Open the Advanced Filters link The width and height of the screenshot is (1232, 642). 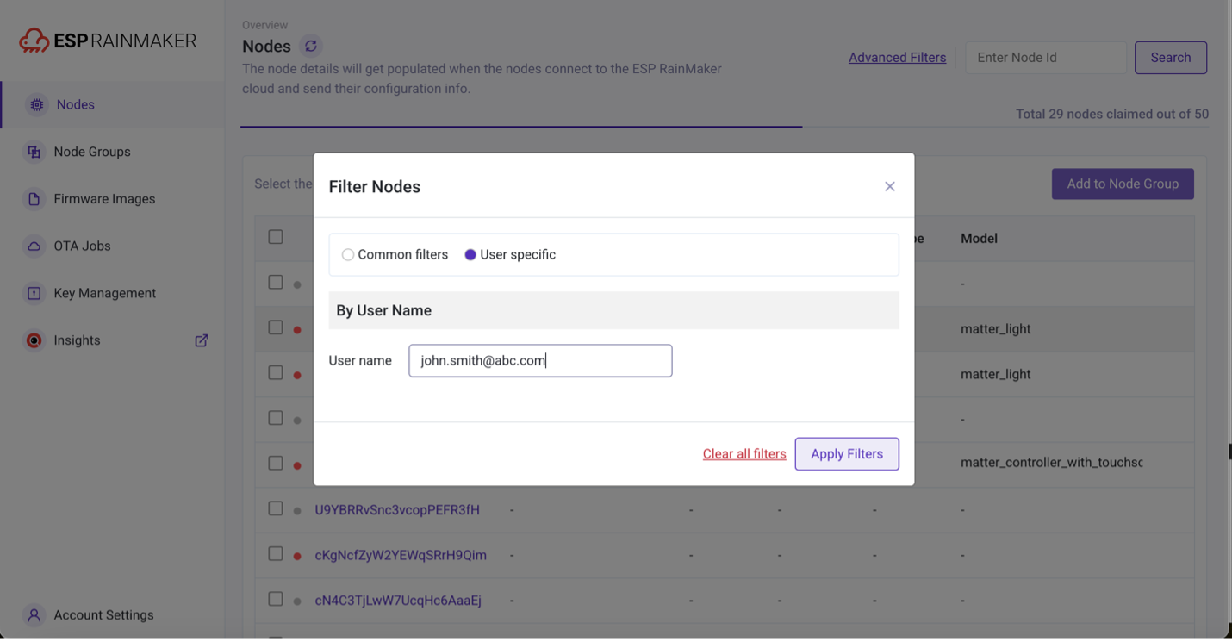(897, 58)
